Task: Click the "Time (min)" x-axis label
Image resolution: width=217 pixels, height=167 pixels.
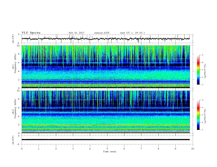Action: (110, 151)
